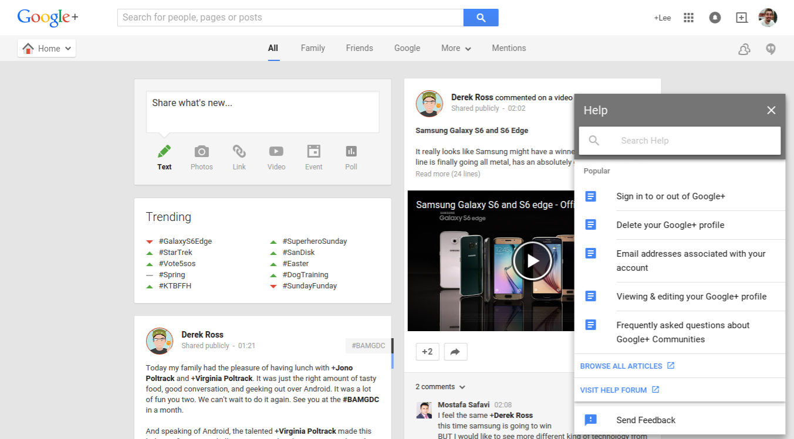Give a +2 to the Samsung video post
Viewport: 794px width, 439px height.
click(427, 351)
